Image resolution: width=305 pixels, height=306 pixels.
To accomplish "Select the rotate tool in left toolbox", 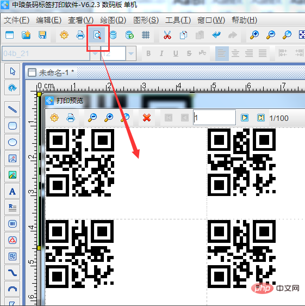I will coord(13,88).
